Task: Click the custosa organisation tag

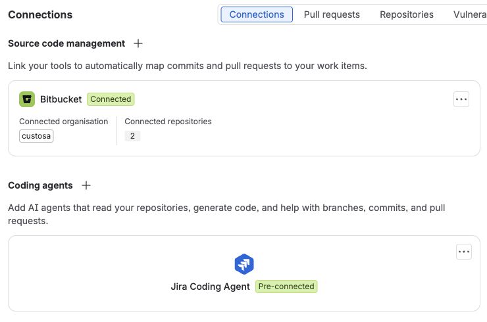Action: 36,136
